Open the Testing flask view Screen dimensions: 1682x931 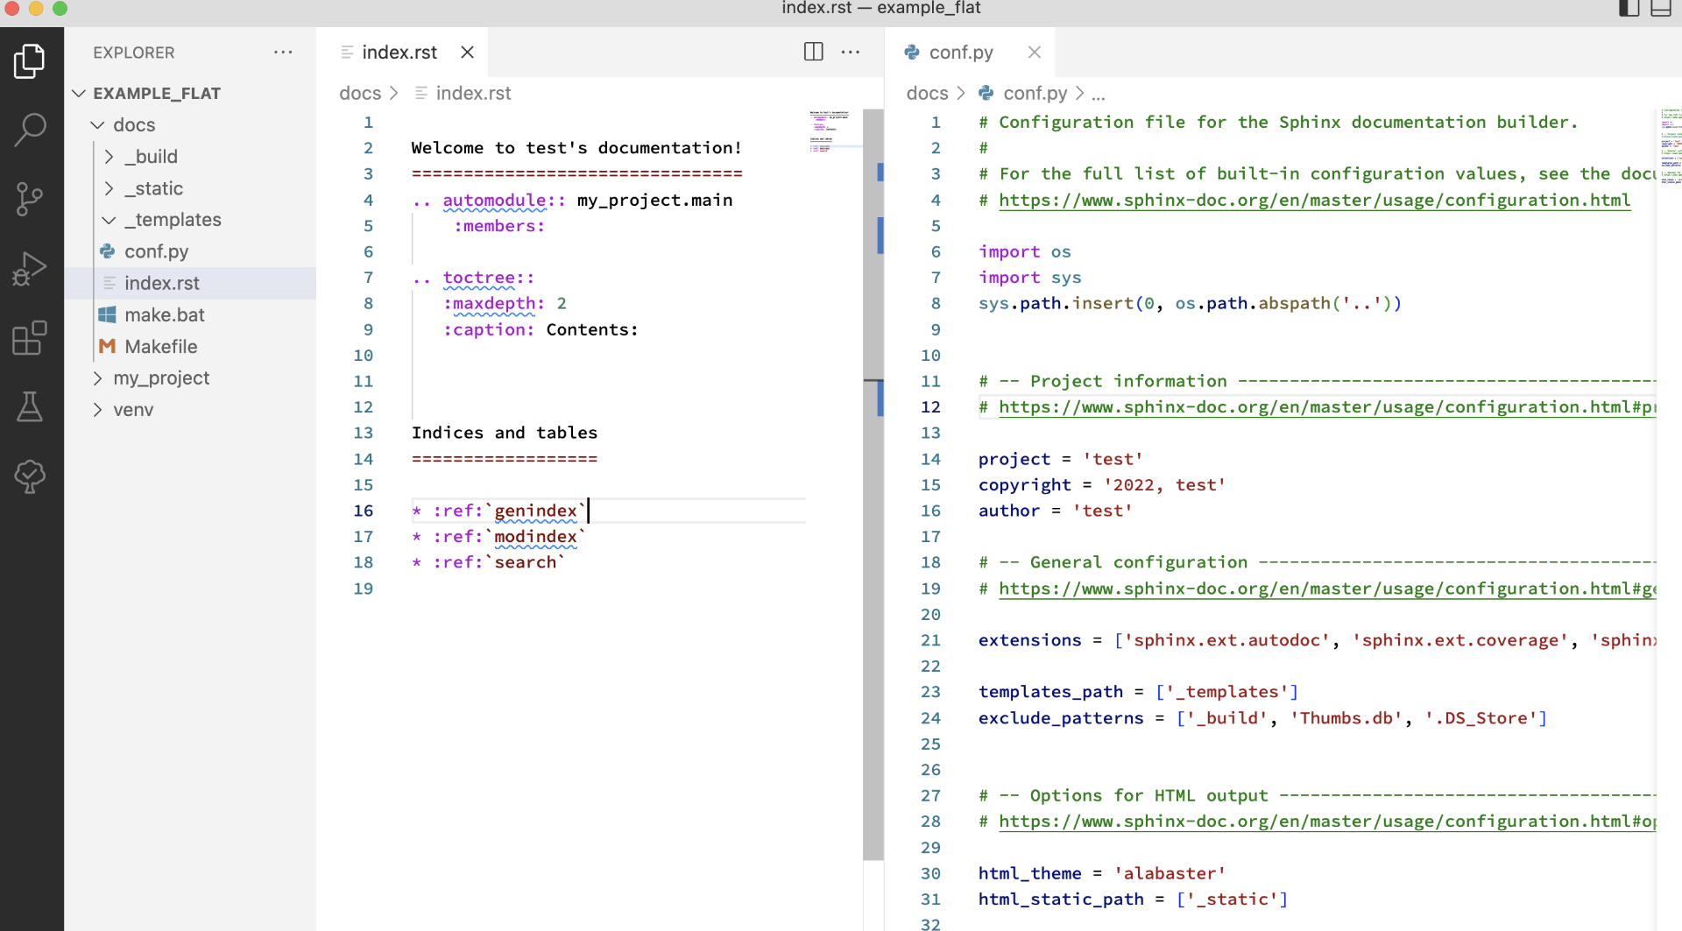pyautogui.click(x=30, y=406)
